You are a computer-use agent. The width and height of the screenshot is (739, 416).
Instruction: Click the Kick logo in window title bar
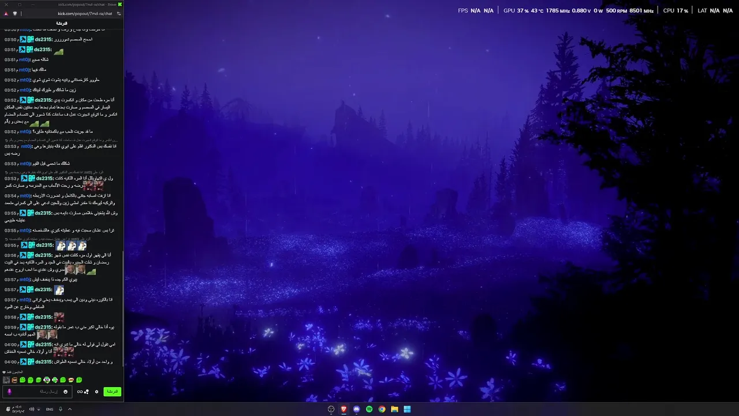coord(120,4)
